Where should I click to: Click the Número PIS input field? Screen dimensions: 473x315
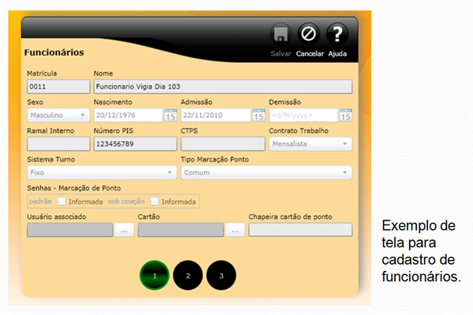point(132,144)
